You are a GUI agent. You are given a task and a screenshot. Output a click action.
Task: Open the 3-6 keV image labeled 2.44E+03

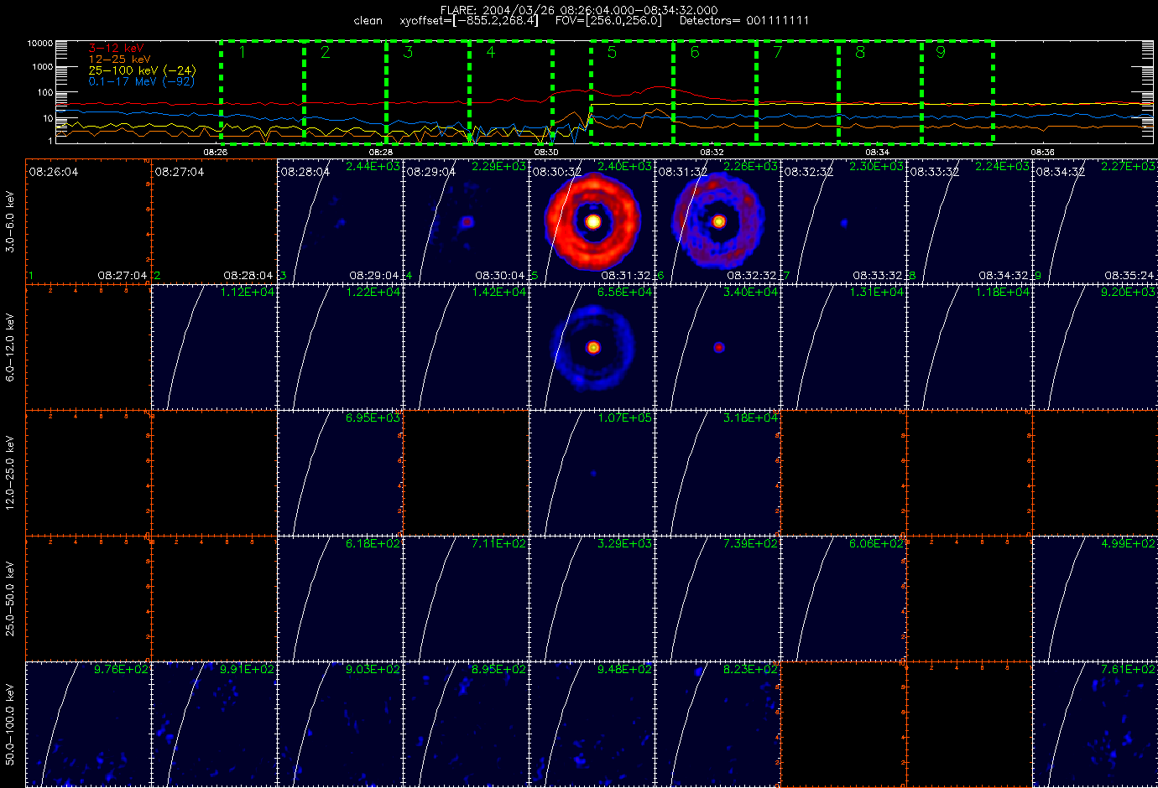click(x=340, y=221)
